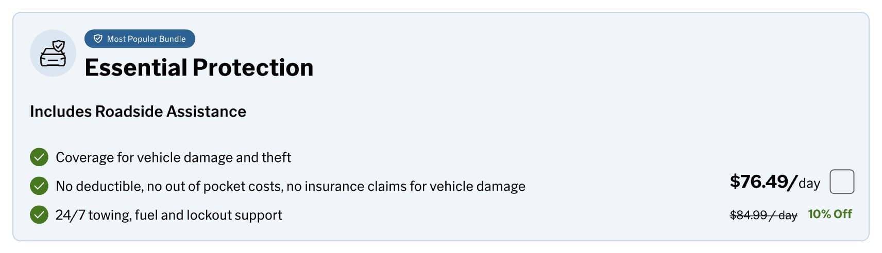Click Most Popular Bundle label text
Screen dimensions: 882x253
[x=146, y=39]
